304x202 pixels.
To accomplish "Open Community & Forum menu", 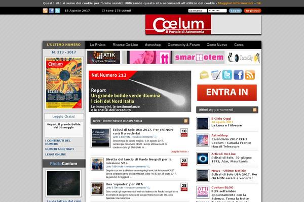I will [183, 45].
